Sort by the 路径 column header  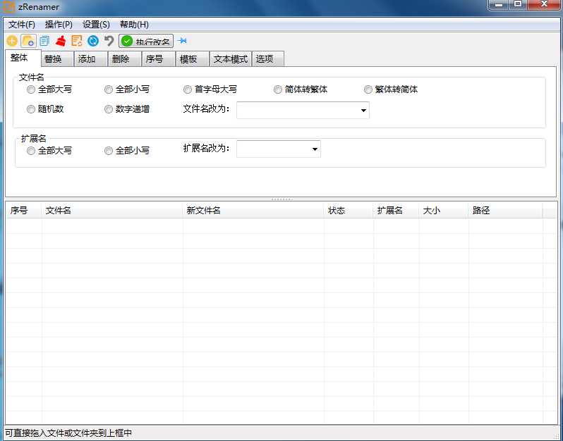pos(506,211)
